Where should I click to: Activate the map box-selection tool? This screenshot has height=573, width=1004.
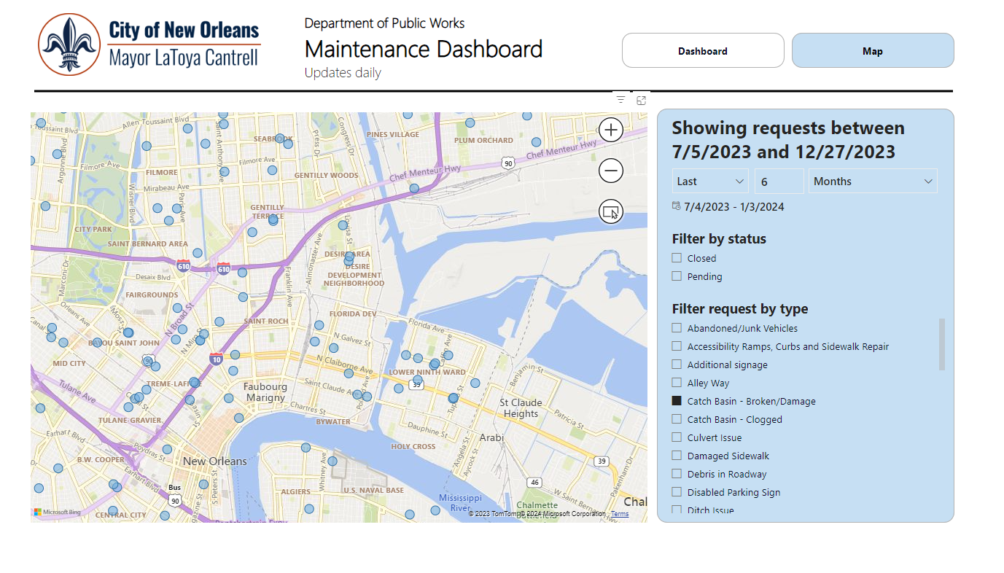click(x=610, y=211)
